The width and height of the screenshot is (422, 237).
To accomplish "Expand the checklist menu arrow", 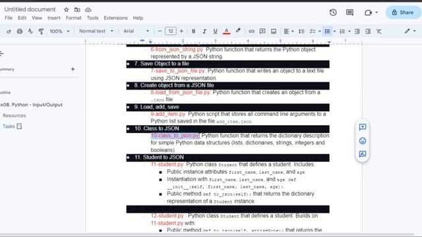I will [319, 31].
